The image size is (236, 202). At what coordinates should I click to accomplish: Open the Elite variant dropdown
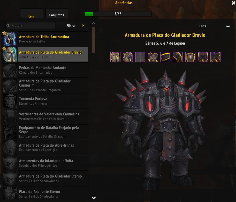click(x=214, y=26)
